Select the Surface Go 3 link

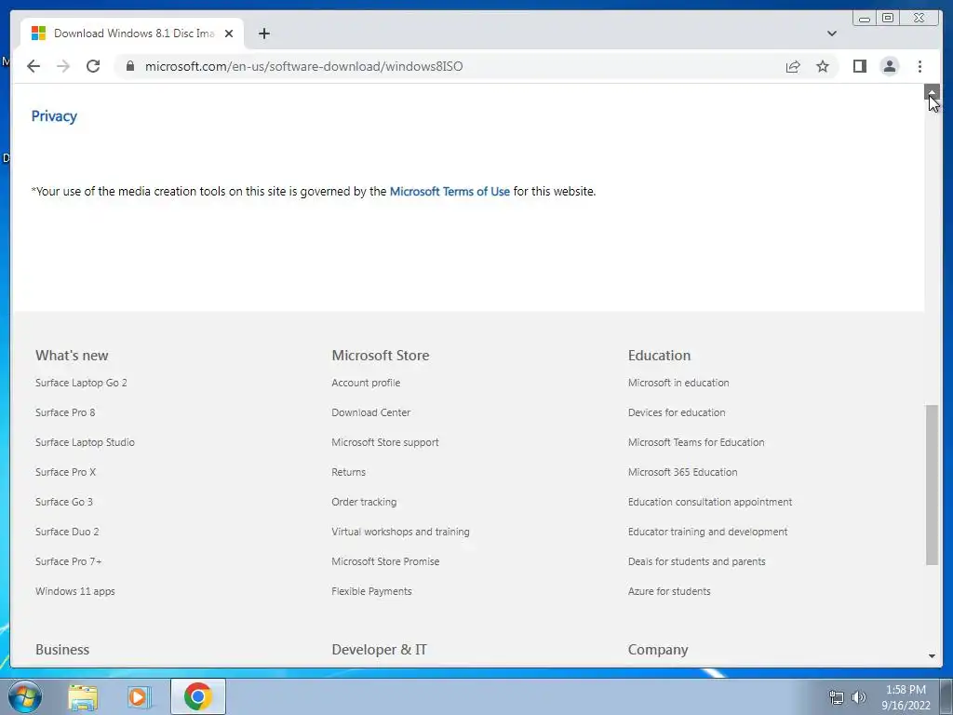64,502
